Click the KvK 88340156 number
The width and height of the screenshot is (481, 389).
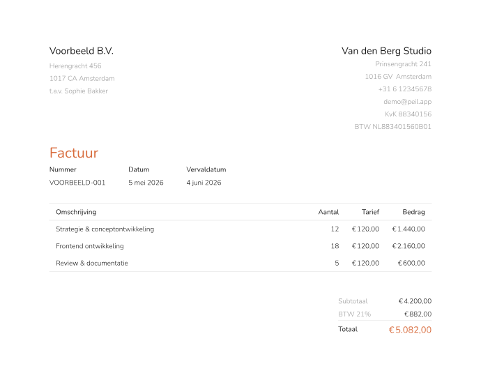tap(408, 114)
